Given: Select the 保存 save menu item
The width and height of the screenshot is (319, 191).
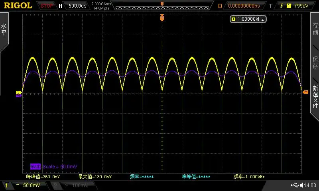Looking at the screenshot, I should tap(315, 62).
